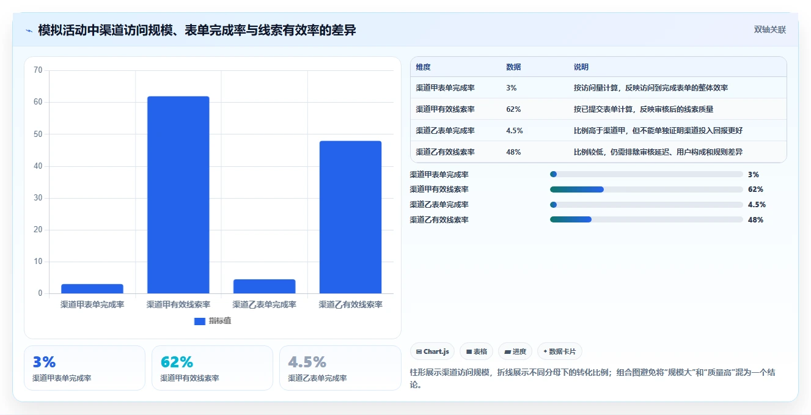Click the 62% 渠道甲有效线索率 data card
Screen dimensions: 811x415
click(x=212, y=368)
